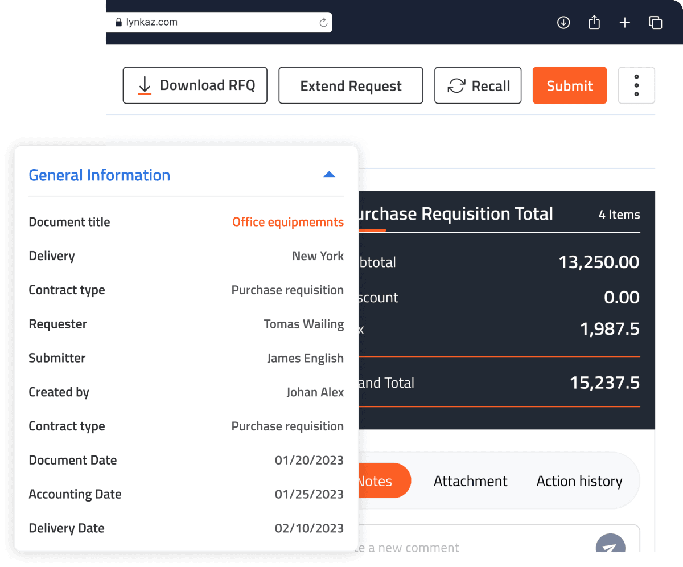The height and width of the screenshot is (567, 683).
Task: Click the send comment paper-plane icon
Action: coord(610,547)
